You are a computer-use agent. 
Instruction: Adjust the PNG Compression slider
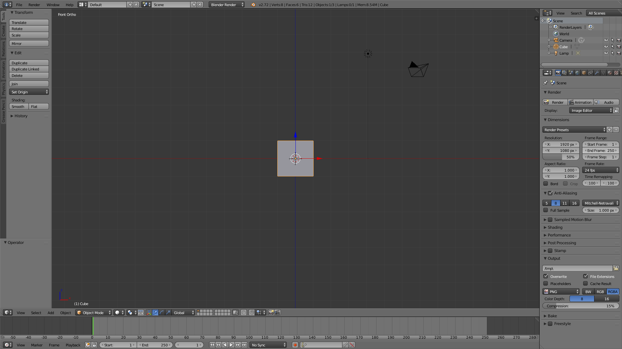(581, 306)
